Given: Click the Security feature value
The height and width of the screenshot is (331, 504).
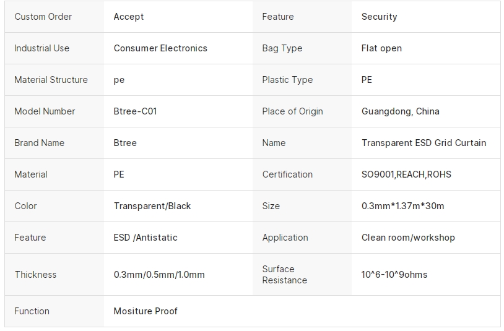Looking at the screenshot, I should 380,17.
